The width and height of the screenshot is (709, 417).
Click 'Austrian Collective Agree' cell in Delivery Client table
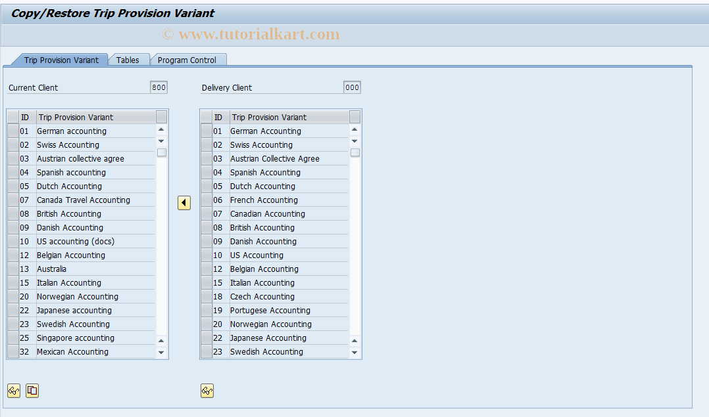point(289,159)
